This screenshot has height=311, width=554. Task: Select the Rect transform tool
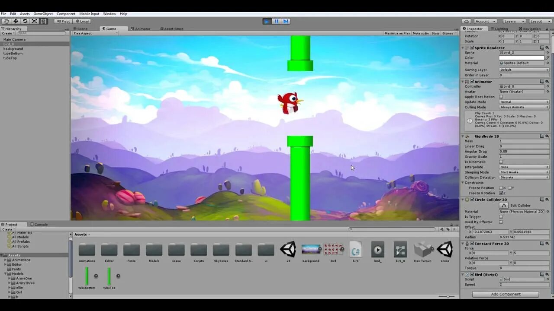point(44,21)
